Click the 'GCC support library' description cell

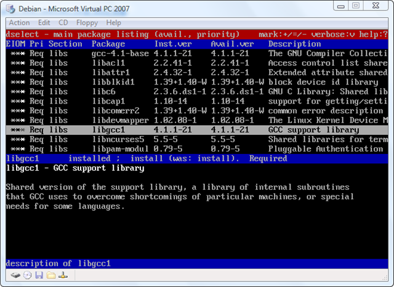coord(313,130)
